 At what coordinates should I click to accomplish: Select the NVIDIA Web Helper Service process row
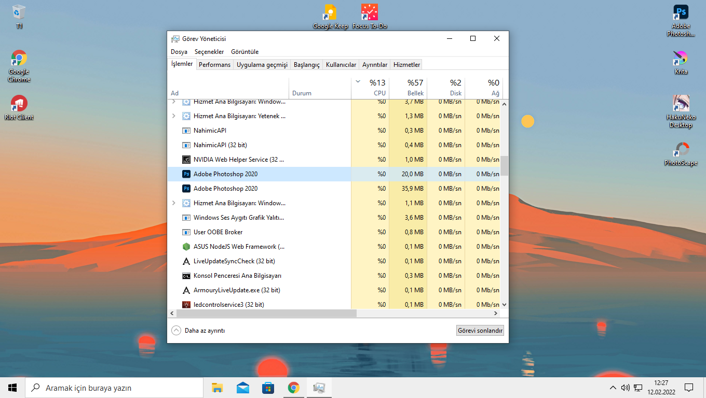(239, 160)
